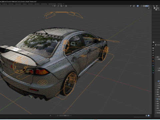Switch viewport shading to Solid
This screenshot has width=160, height=120.
point(145,6)
